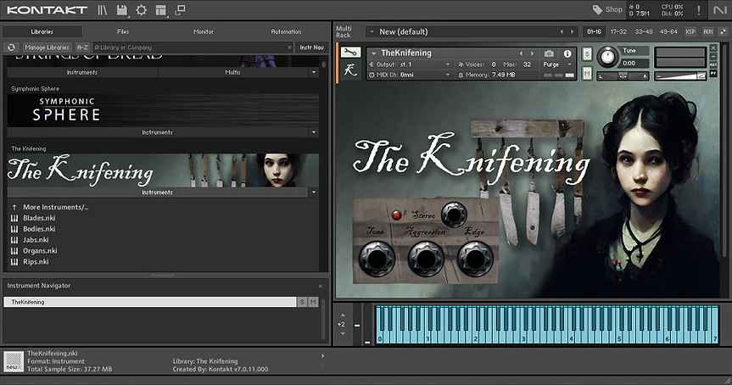This screenshot has width=732, height=385.
Task: Toggle the A-Z library sorting
Action: (82, 47)
